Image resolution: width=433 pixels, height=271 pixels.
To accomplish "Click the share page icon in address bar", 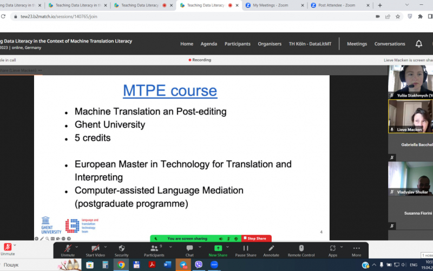I will click(x=388, y=17).
